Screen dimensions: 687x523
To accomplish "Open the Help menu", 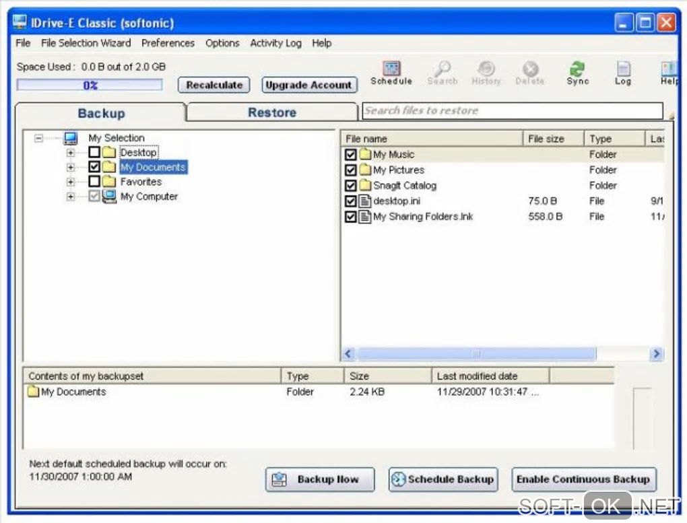I will tap(321, 43).
